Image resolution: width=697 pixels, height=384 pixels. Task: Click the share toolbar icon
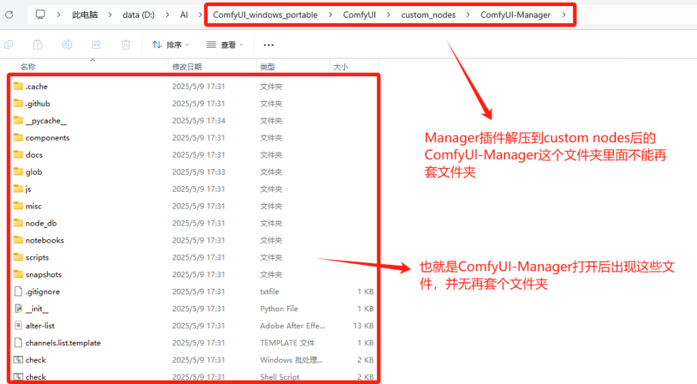97,44
